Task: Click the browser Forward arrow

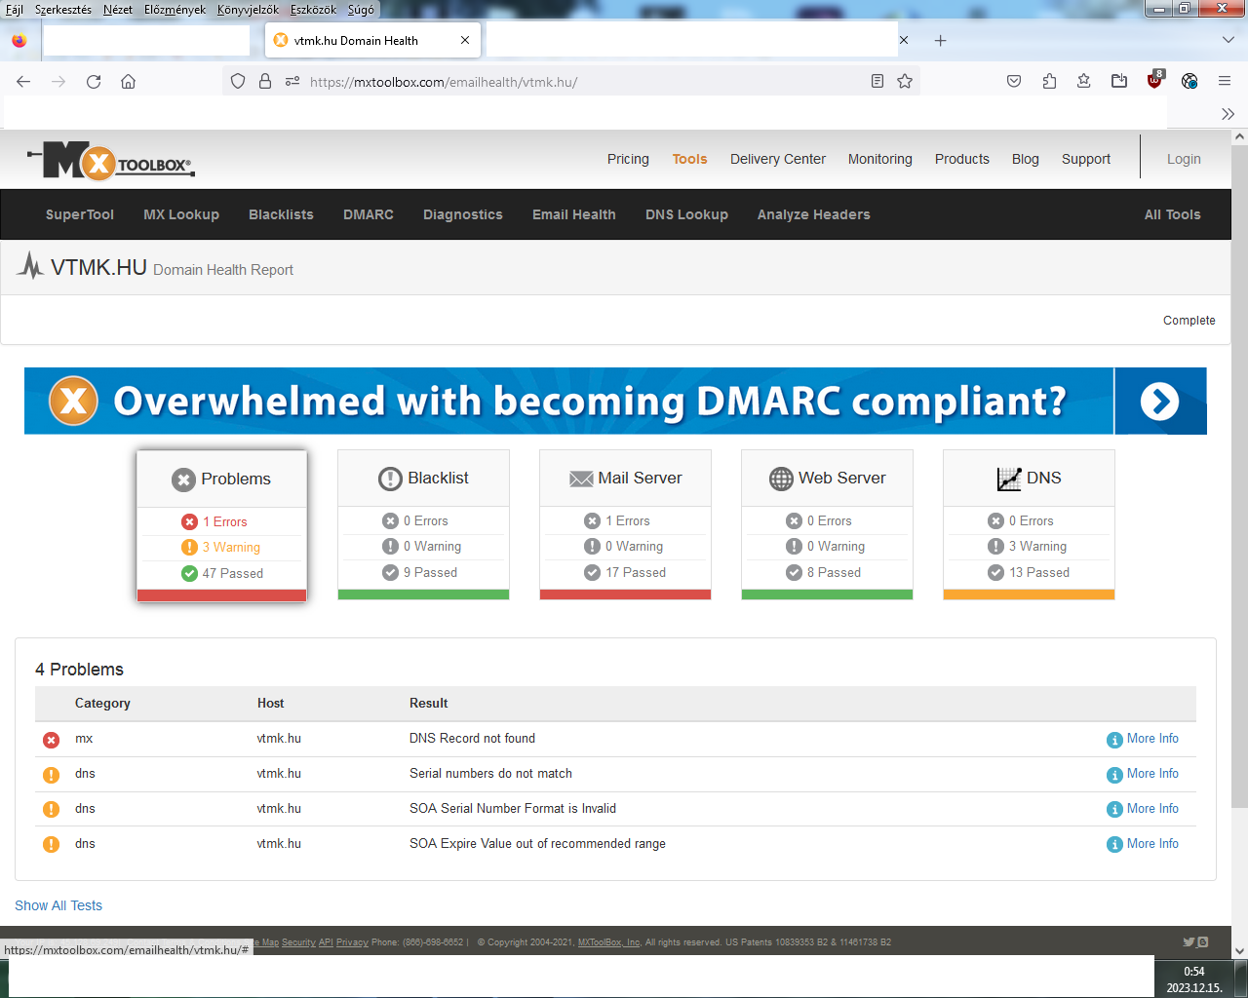Action: tap(58, 82)
